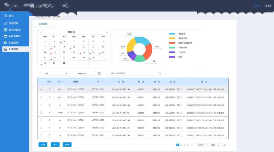Click the 【退出】 logout link
The image size is (274, 152).
[x=267, y=6]
